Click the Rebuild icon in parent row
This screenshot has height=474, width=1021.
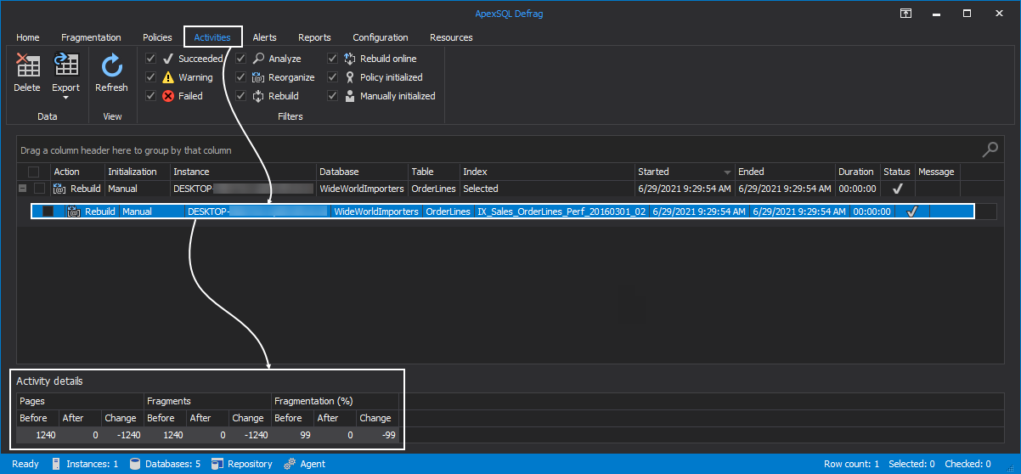[x=59, y=189]
